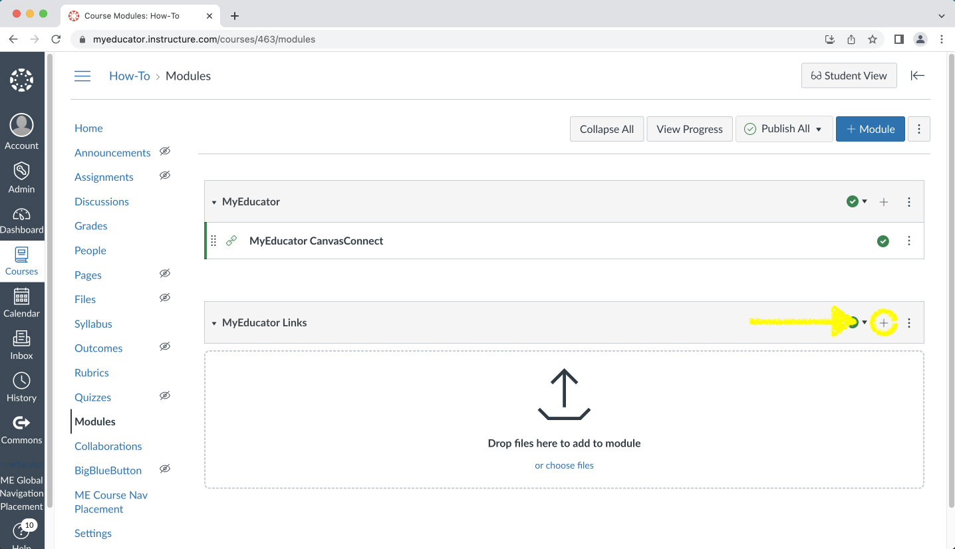955x549 pixels.
Task: Collapse the MyEducator Links module triangle
Action: click(x=214, y=323)
